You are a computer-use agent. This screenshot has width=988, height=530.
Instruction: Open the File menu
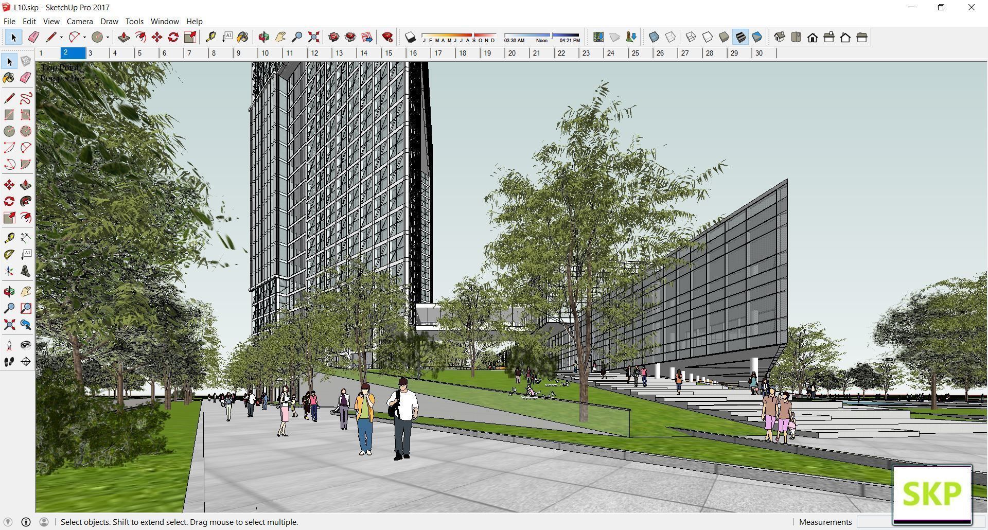click(9, 21)
